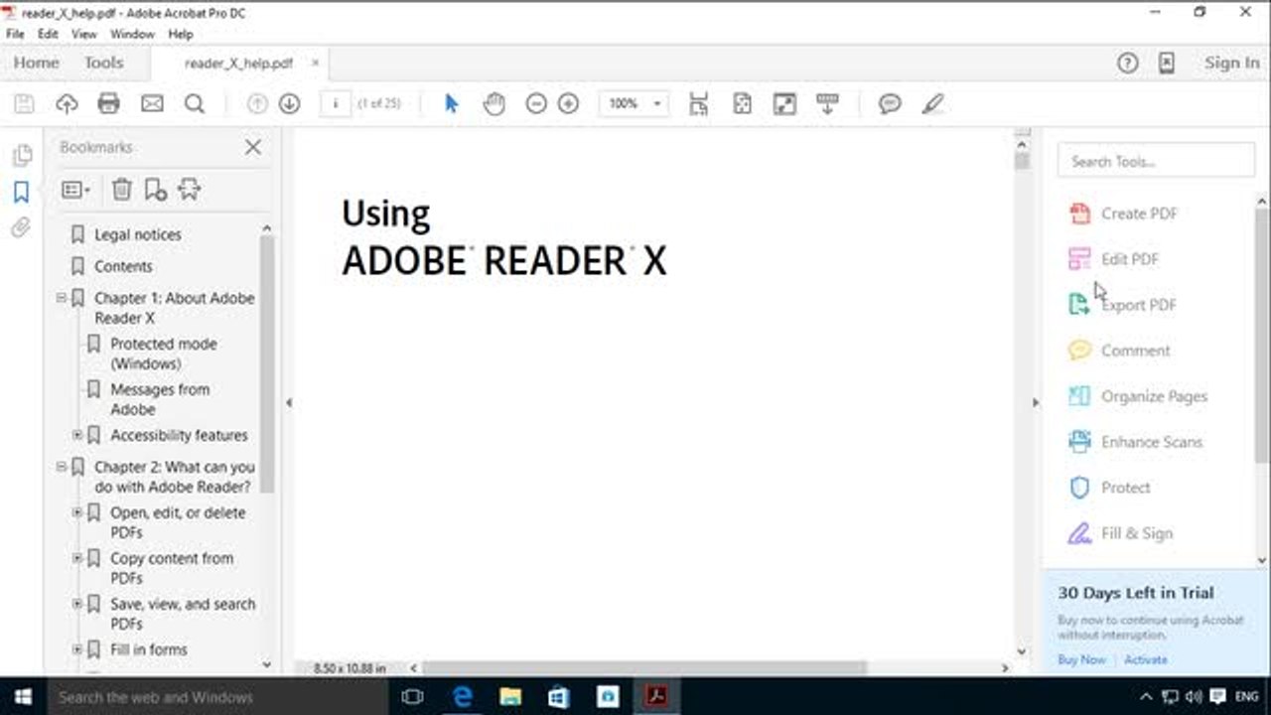Open the Organize Pages tool
1271x715 pixels.
[x=1138, y=396]
